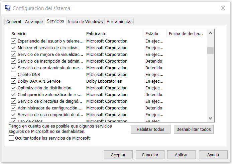Click the system configuration icon in title bar
The image size is (232, 164).
7,8
